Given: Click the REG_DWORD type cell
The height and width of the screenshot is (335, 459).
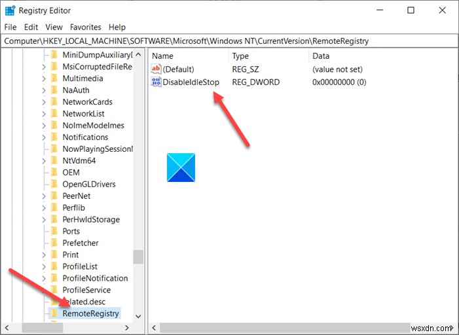Looking at the screenshot, I should click(x=256, y=82).
